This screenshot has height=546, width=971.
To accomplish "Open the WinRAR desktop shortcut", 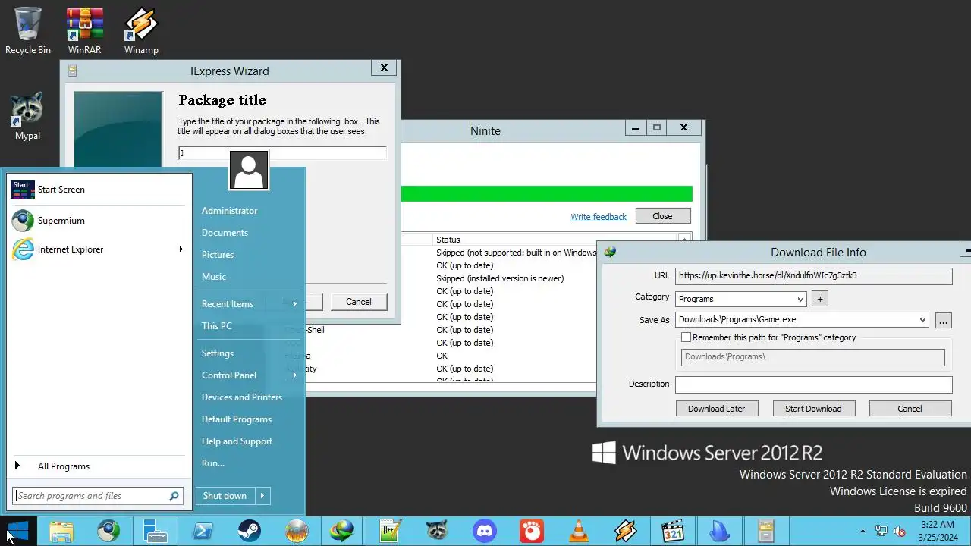I will coord(84,31).
